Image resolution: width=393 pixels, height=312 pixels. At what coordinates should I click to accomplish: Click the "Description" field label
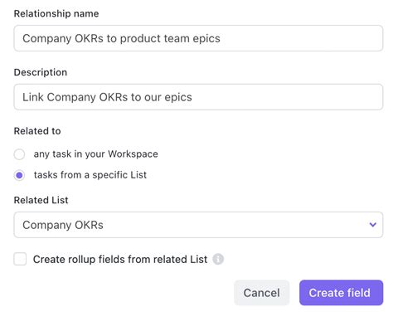click(x=41, y=72)
